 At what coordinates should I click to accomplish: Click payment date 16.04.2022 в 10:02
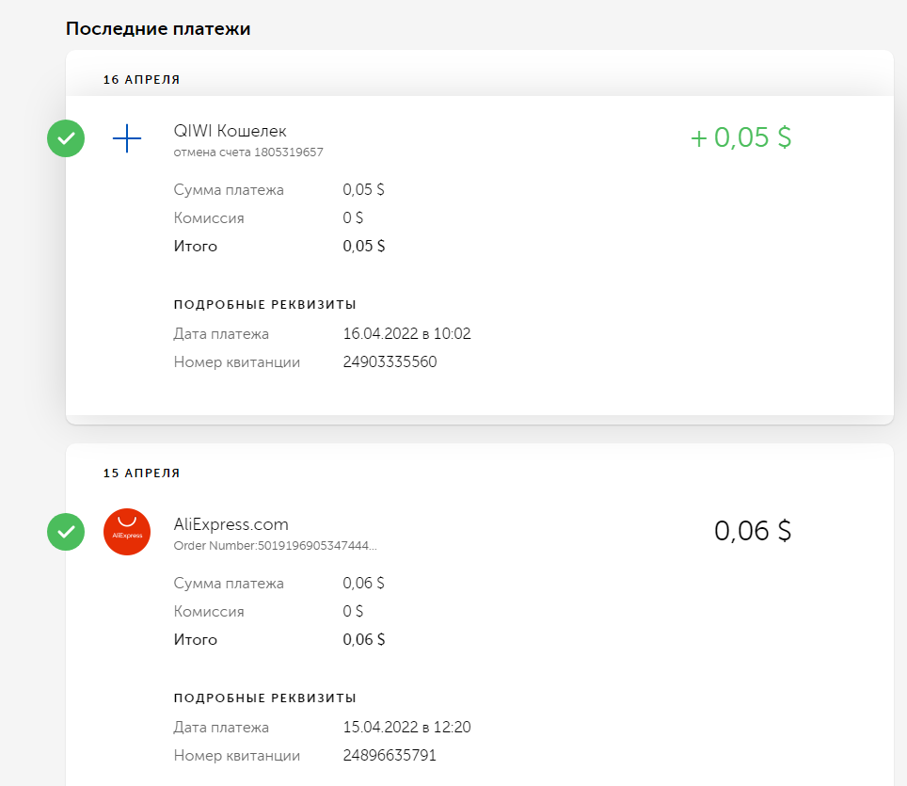406,333
